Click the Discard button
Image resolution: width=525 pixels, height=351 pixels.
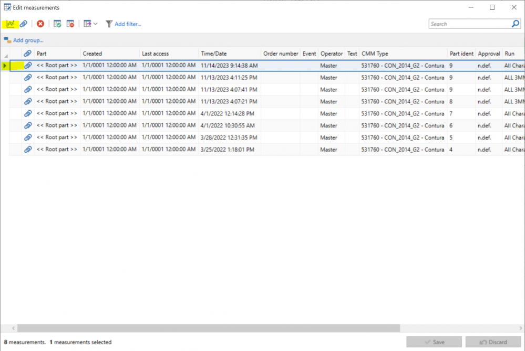pos(493,342)
